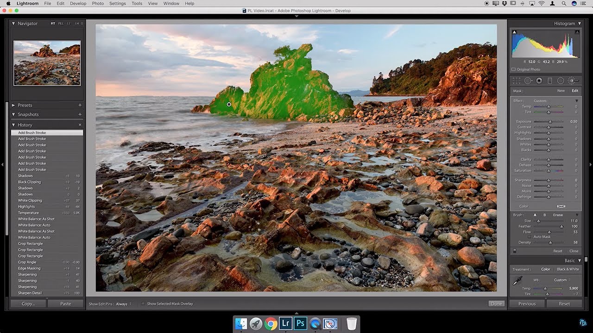Toggle highlight clipping indicator in histogram

(577, 32)
